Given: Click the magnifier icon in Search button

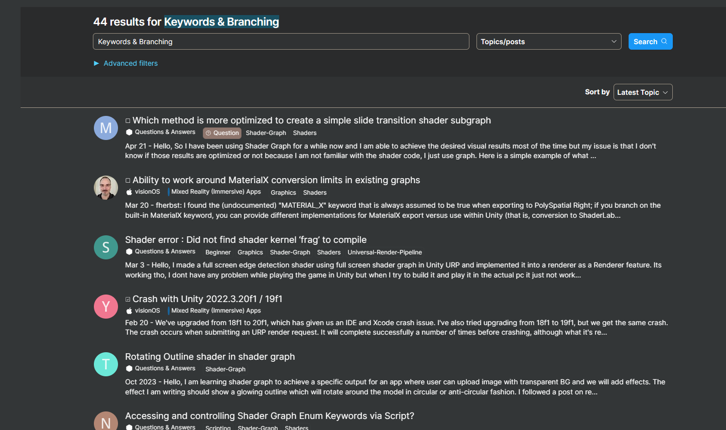Looking at the screenshot, I should [664, 42].
